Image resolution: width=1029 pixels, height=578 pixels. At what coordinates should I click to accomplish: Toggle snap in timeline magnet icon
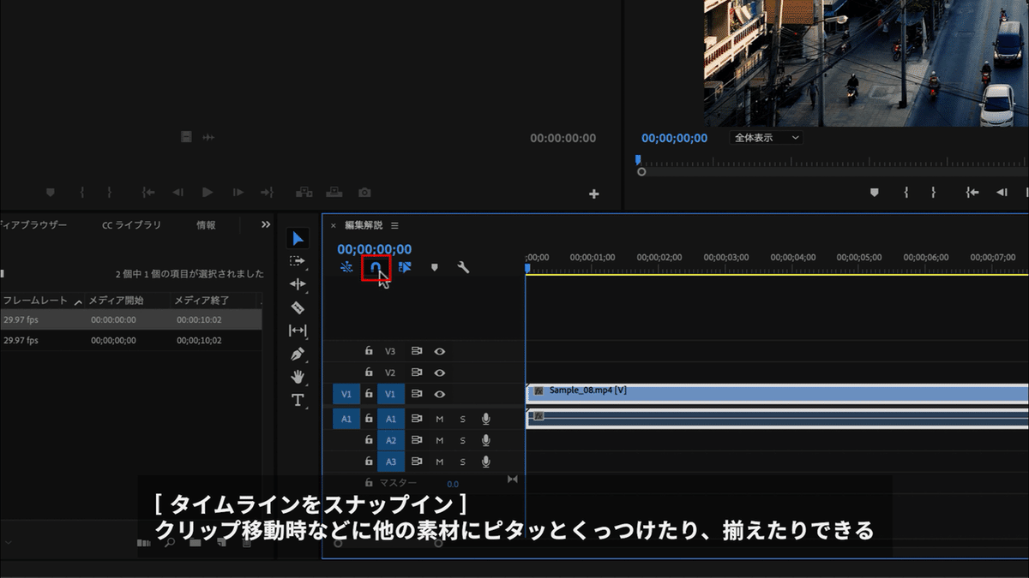[376, 267]
